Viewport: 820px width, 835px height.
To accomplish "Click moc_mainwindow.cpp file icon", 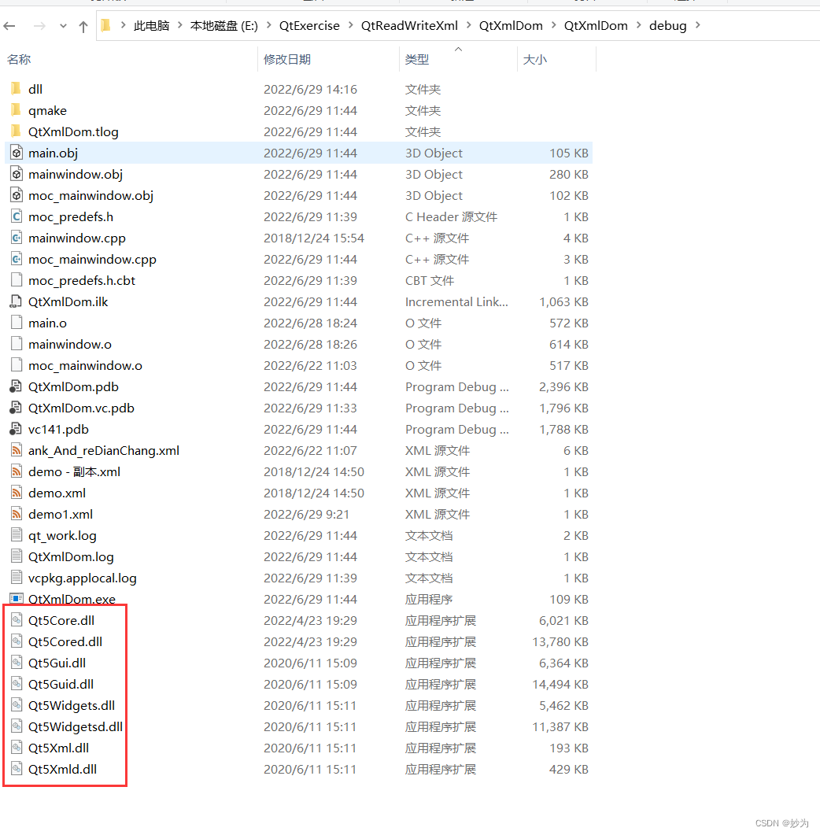I will pyautogui.click(x=17, y=260).
